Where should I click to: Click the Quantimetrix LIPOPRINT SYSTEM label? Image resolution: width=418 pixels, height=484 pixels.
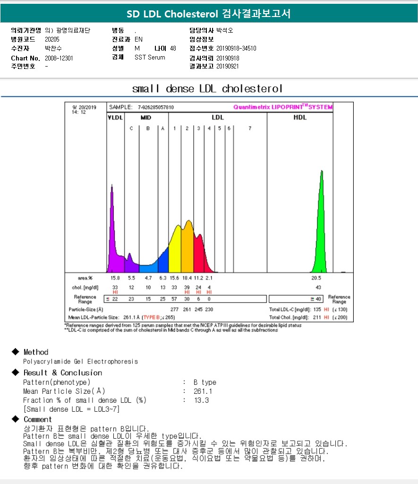282,107
